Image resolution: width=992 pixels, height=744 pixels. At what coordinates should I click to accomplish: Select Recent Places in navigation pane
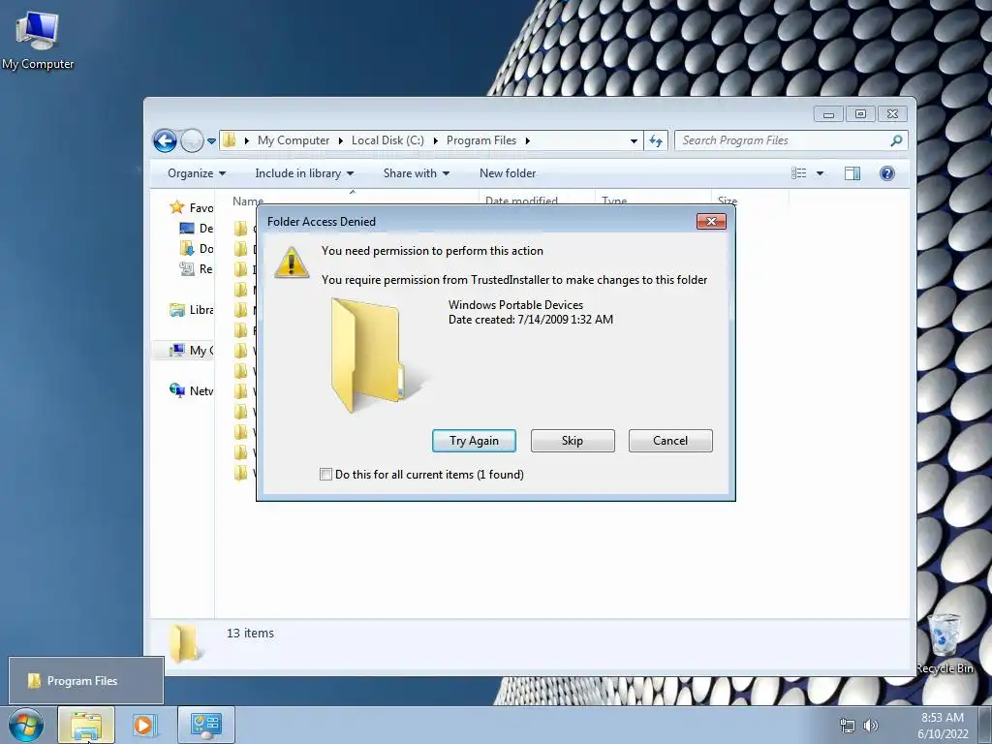point(196,269)
